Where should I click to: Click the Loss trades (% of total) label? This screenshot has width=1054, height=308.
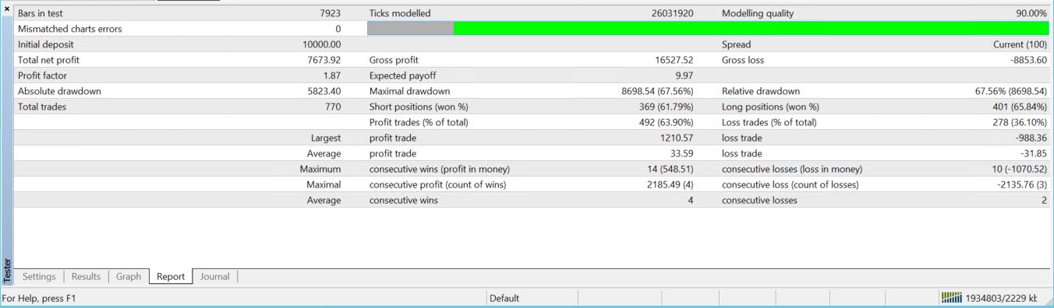769,122
